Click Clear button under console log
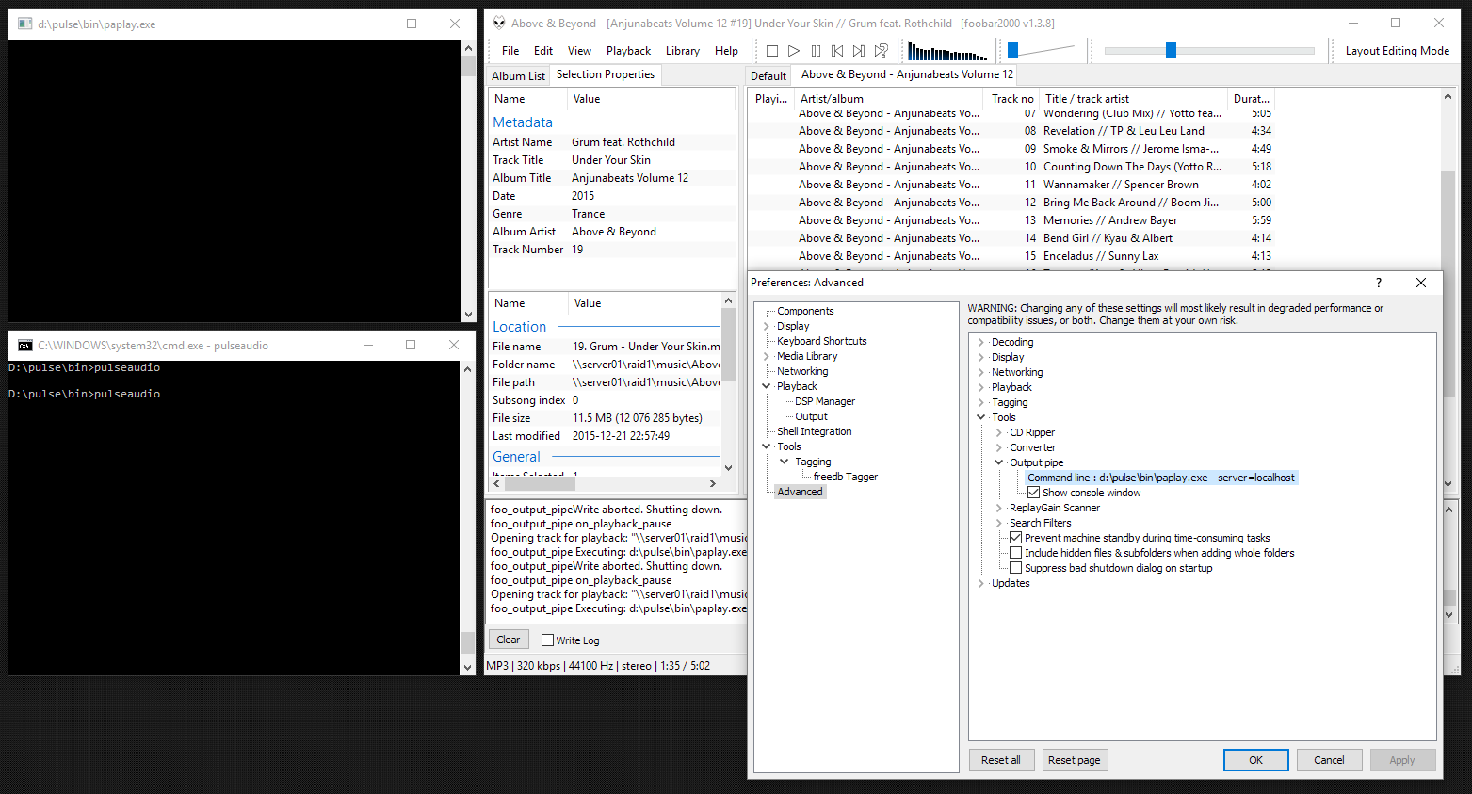Screen dimensions: 1472x794 click(x=509, y=640)
